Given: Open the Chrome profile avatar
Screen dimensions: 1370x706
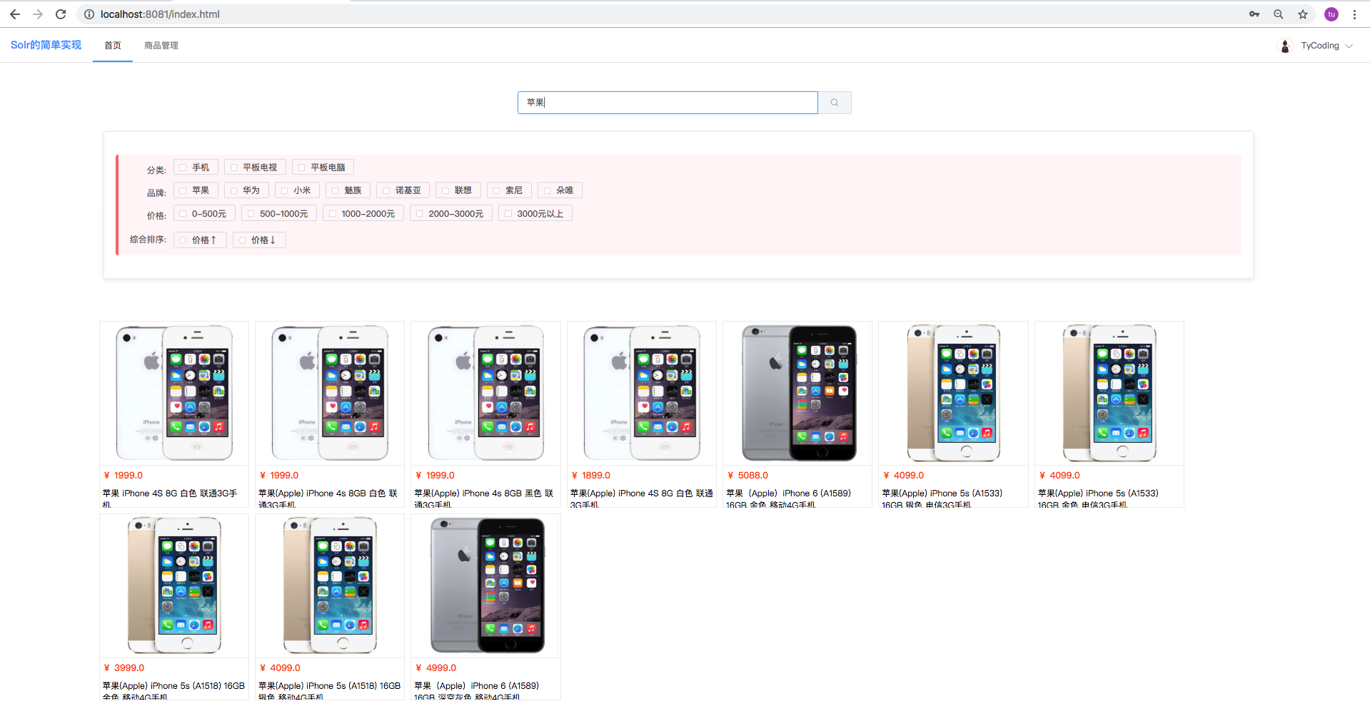Looking at the screenshot, I should [x=1331, y=14].
